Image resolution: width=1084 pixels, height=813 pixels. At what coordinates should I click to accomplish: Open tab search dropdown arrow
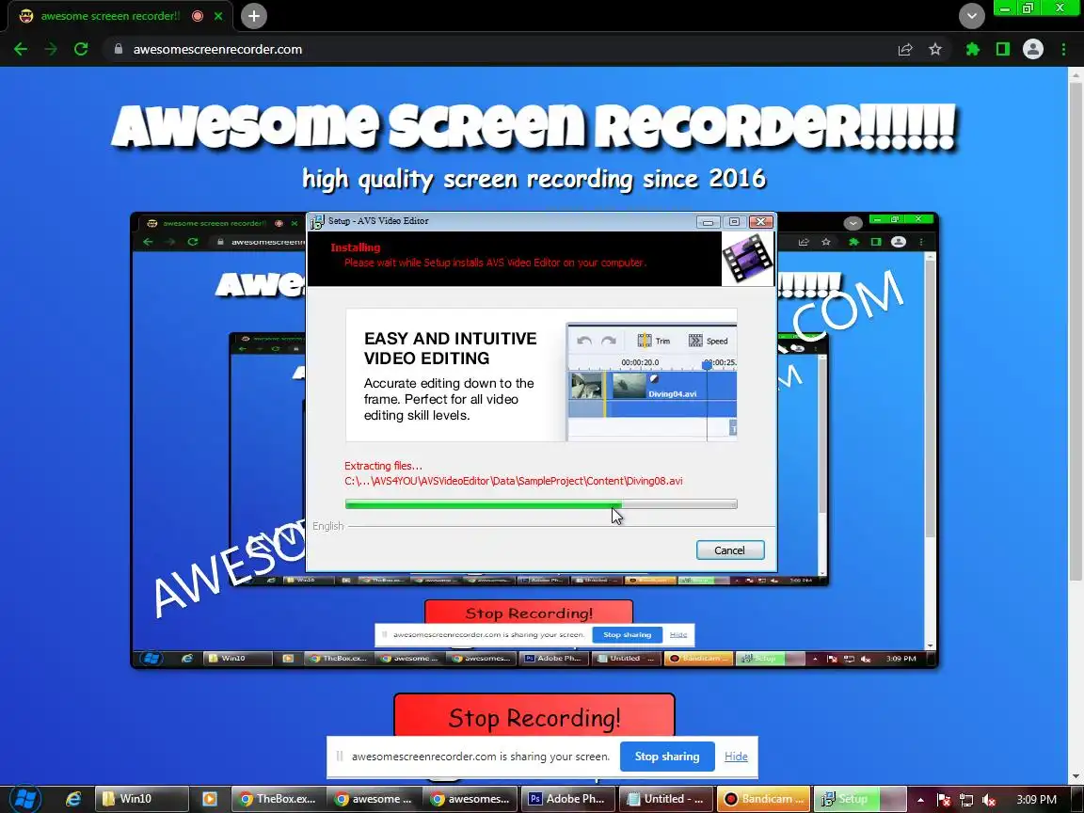(971, 16)
